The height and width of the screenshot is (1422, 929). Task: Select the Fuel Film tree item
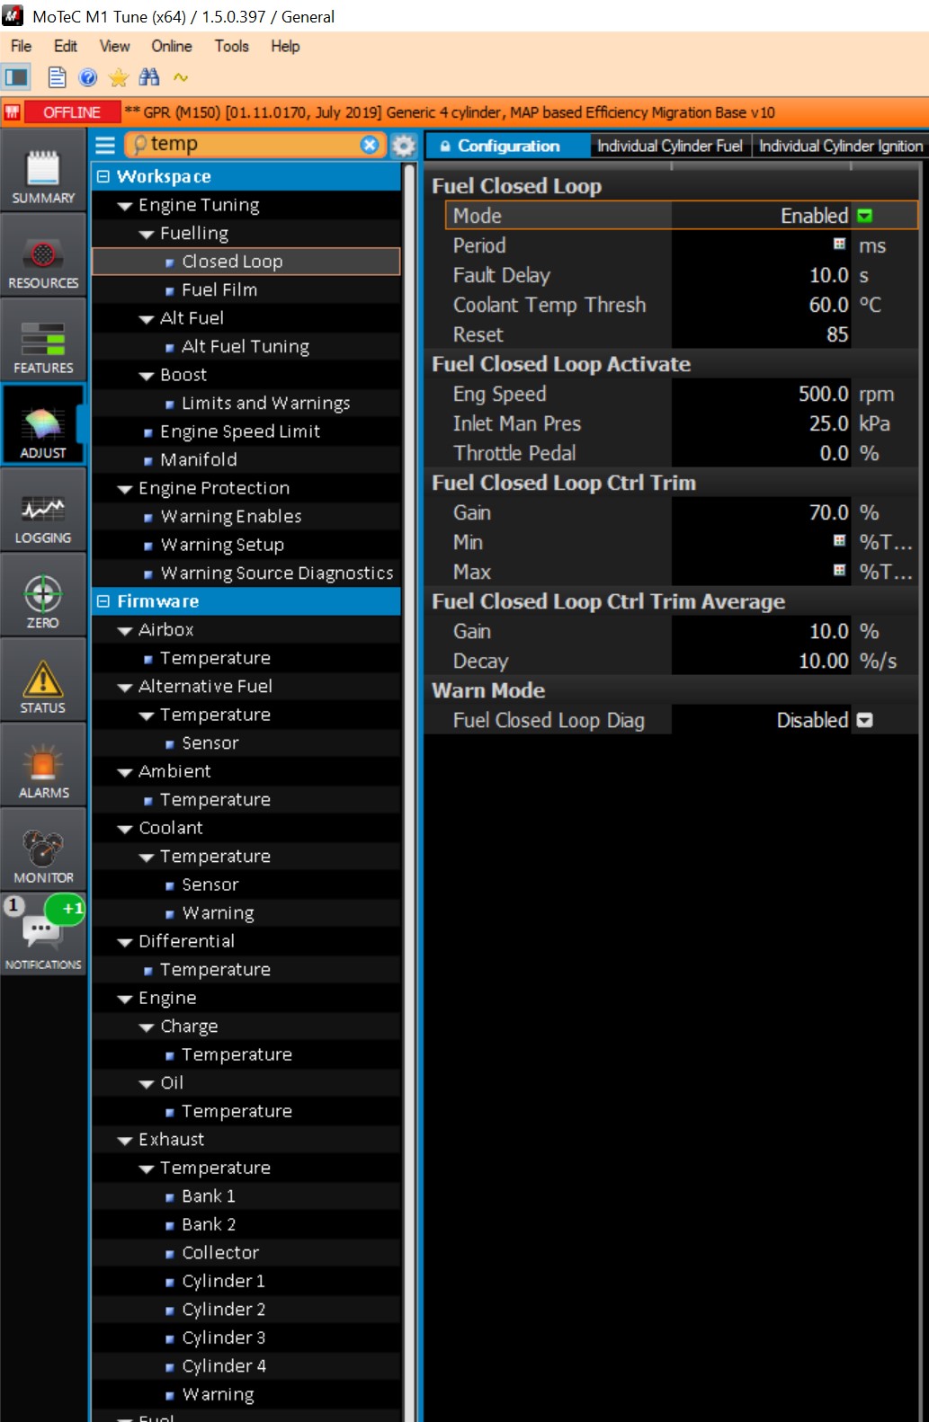point(219,289)
